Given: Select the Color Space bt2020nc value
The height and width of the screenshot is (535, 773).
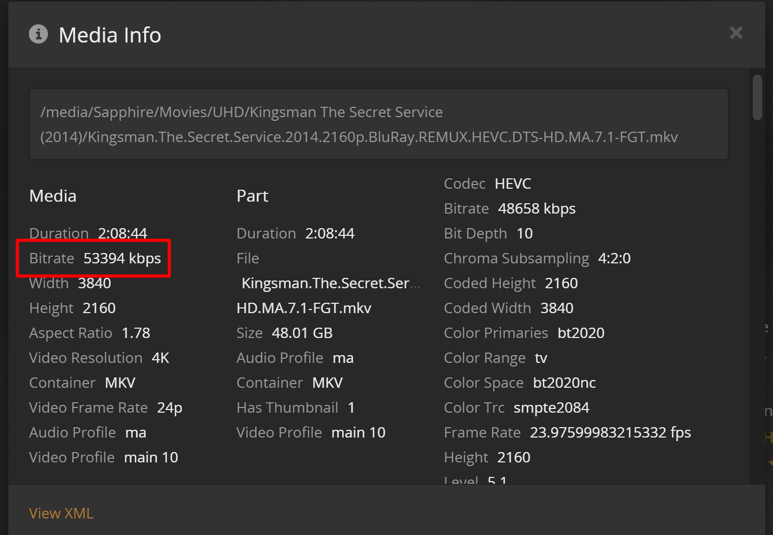Looking at the screenshot, I should pos(564,383).
